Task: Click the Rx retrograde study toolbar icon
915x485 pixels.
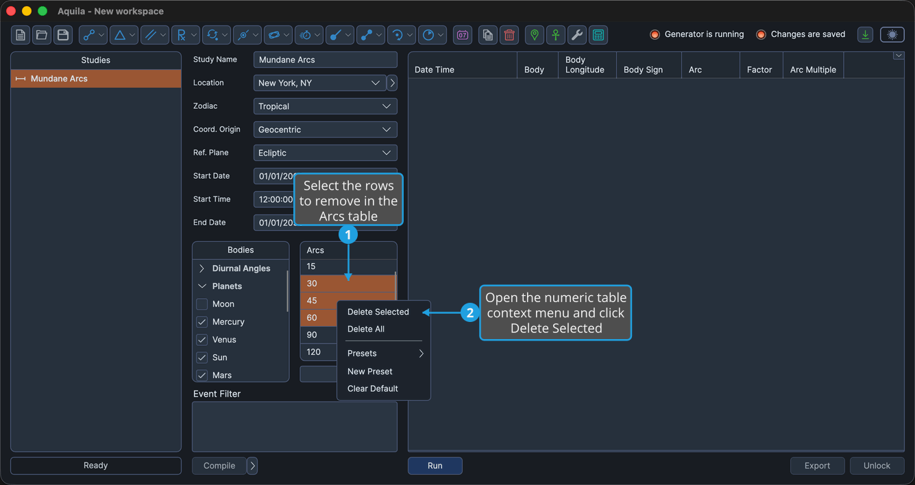Action: pos(186,35)
